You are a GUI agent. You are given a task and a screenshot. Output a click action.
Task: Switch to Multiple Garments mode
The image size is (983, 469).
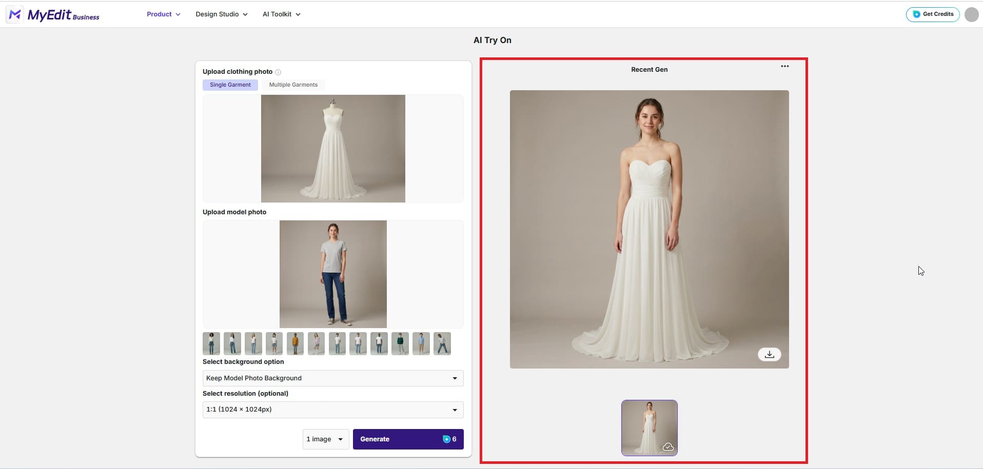pos(293,85)
